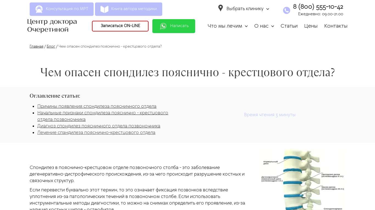Screen dimensions: 375x210
Task: Click the Центр доктора Очеретиной logo
Action: [52, 25]
